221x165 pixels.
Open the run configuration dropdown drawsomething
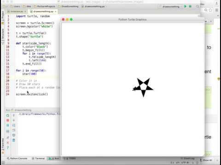[x=171, y=6]
